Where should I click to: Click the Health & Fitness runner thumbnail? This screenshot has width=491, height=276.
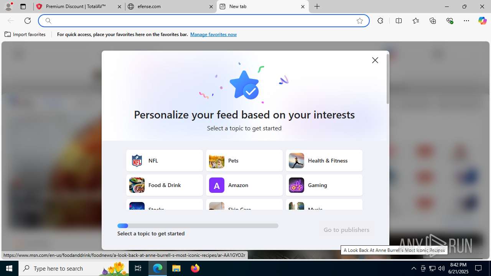tap(297, 161)
